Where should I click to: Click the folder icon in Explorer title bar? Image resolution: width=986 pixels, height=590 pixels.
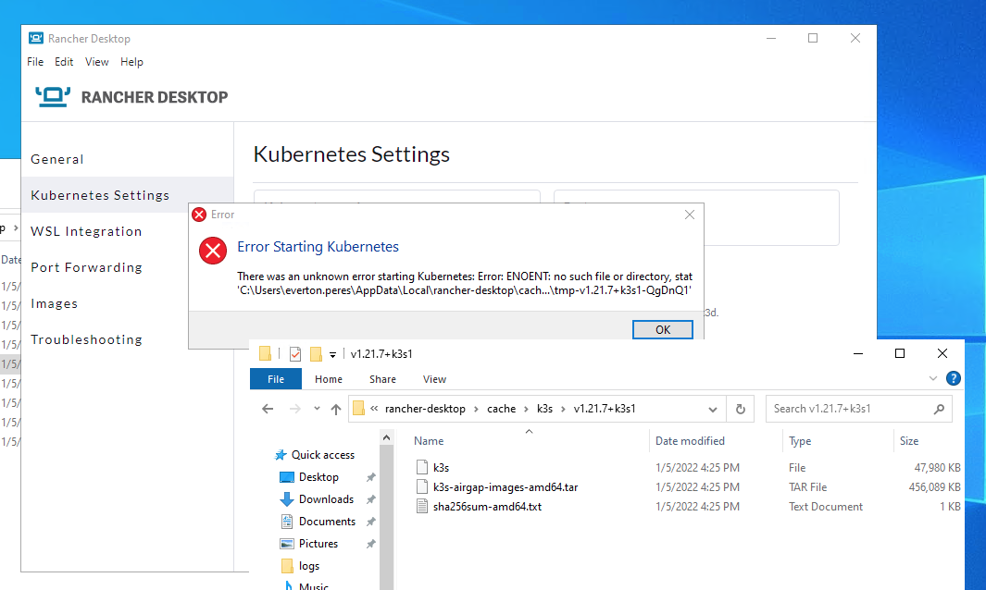tap(266, 354)
